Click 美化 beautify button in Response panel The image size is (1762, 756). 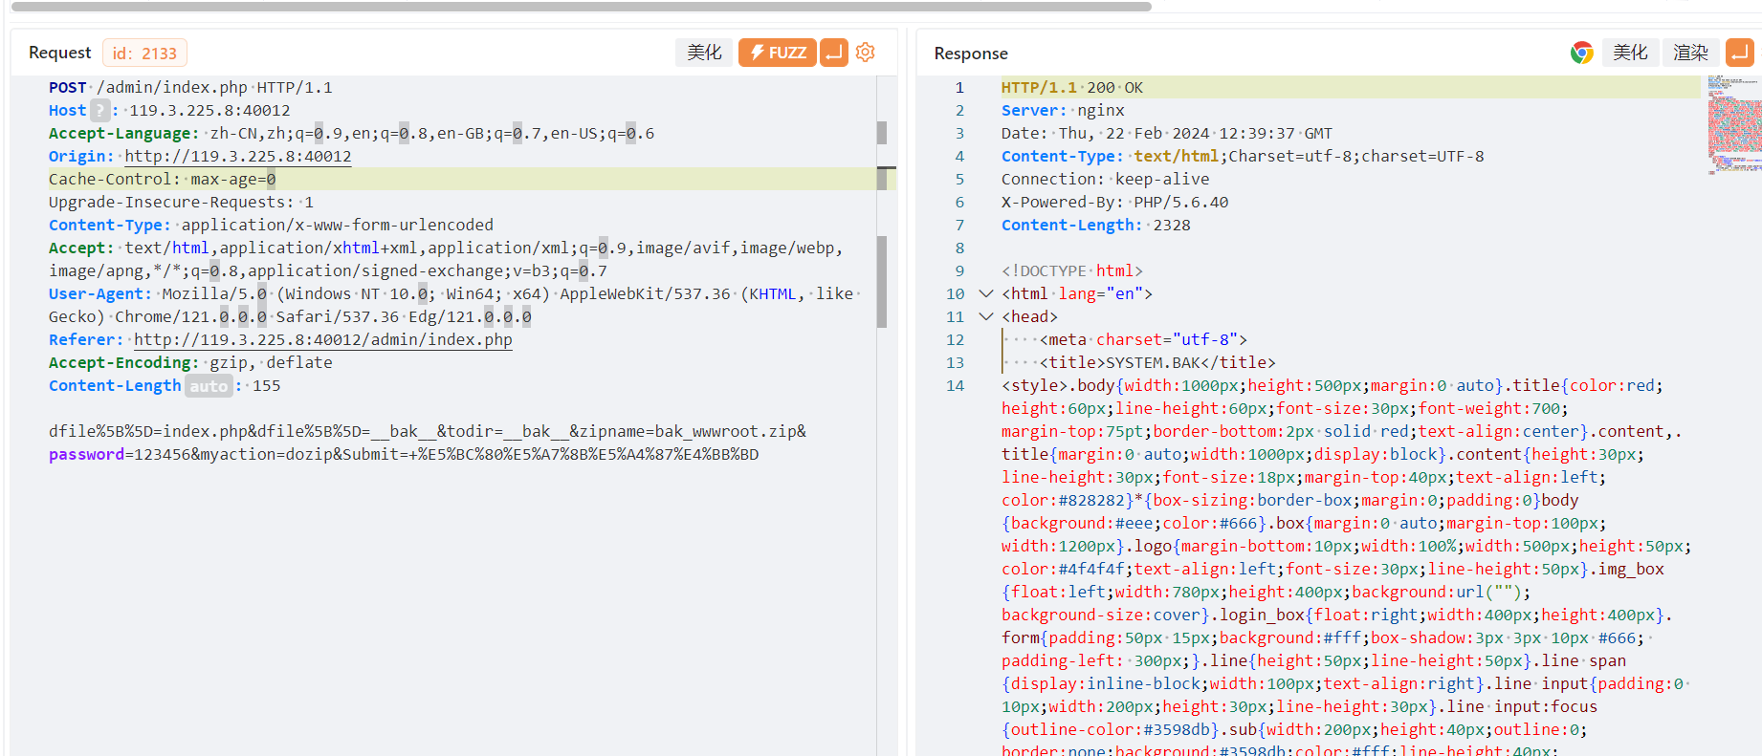1630,53
